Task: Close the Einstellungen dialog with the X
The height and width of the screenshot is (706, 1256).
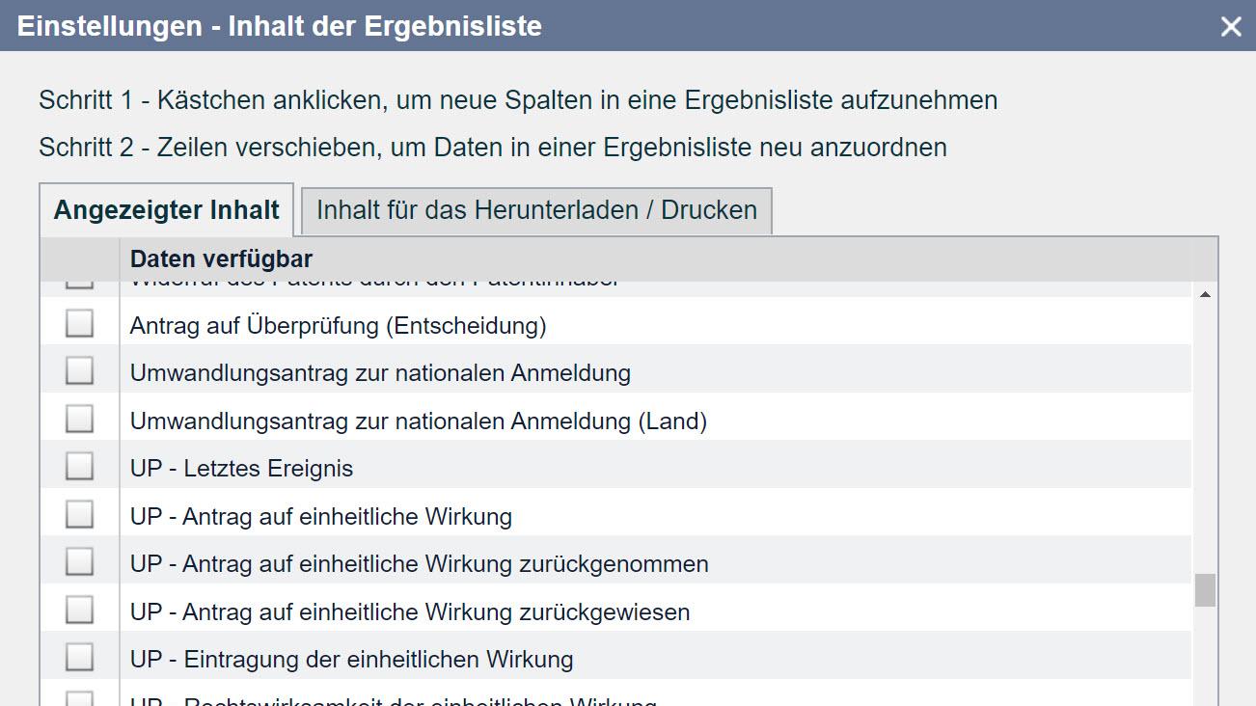Action: [x=1230, y=27]
